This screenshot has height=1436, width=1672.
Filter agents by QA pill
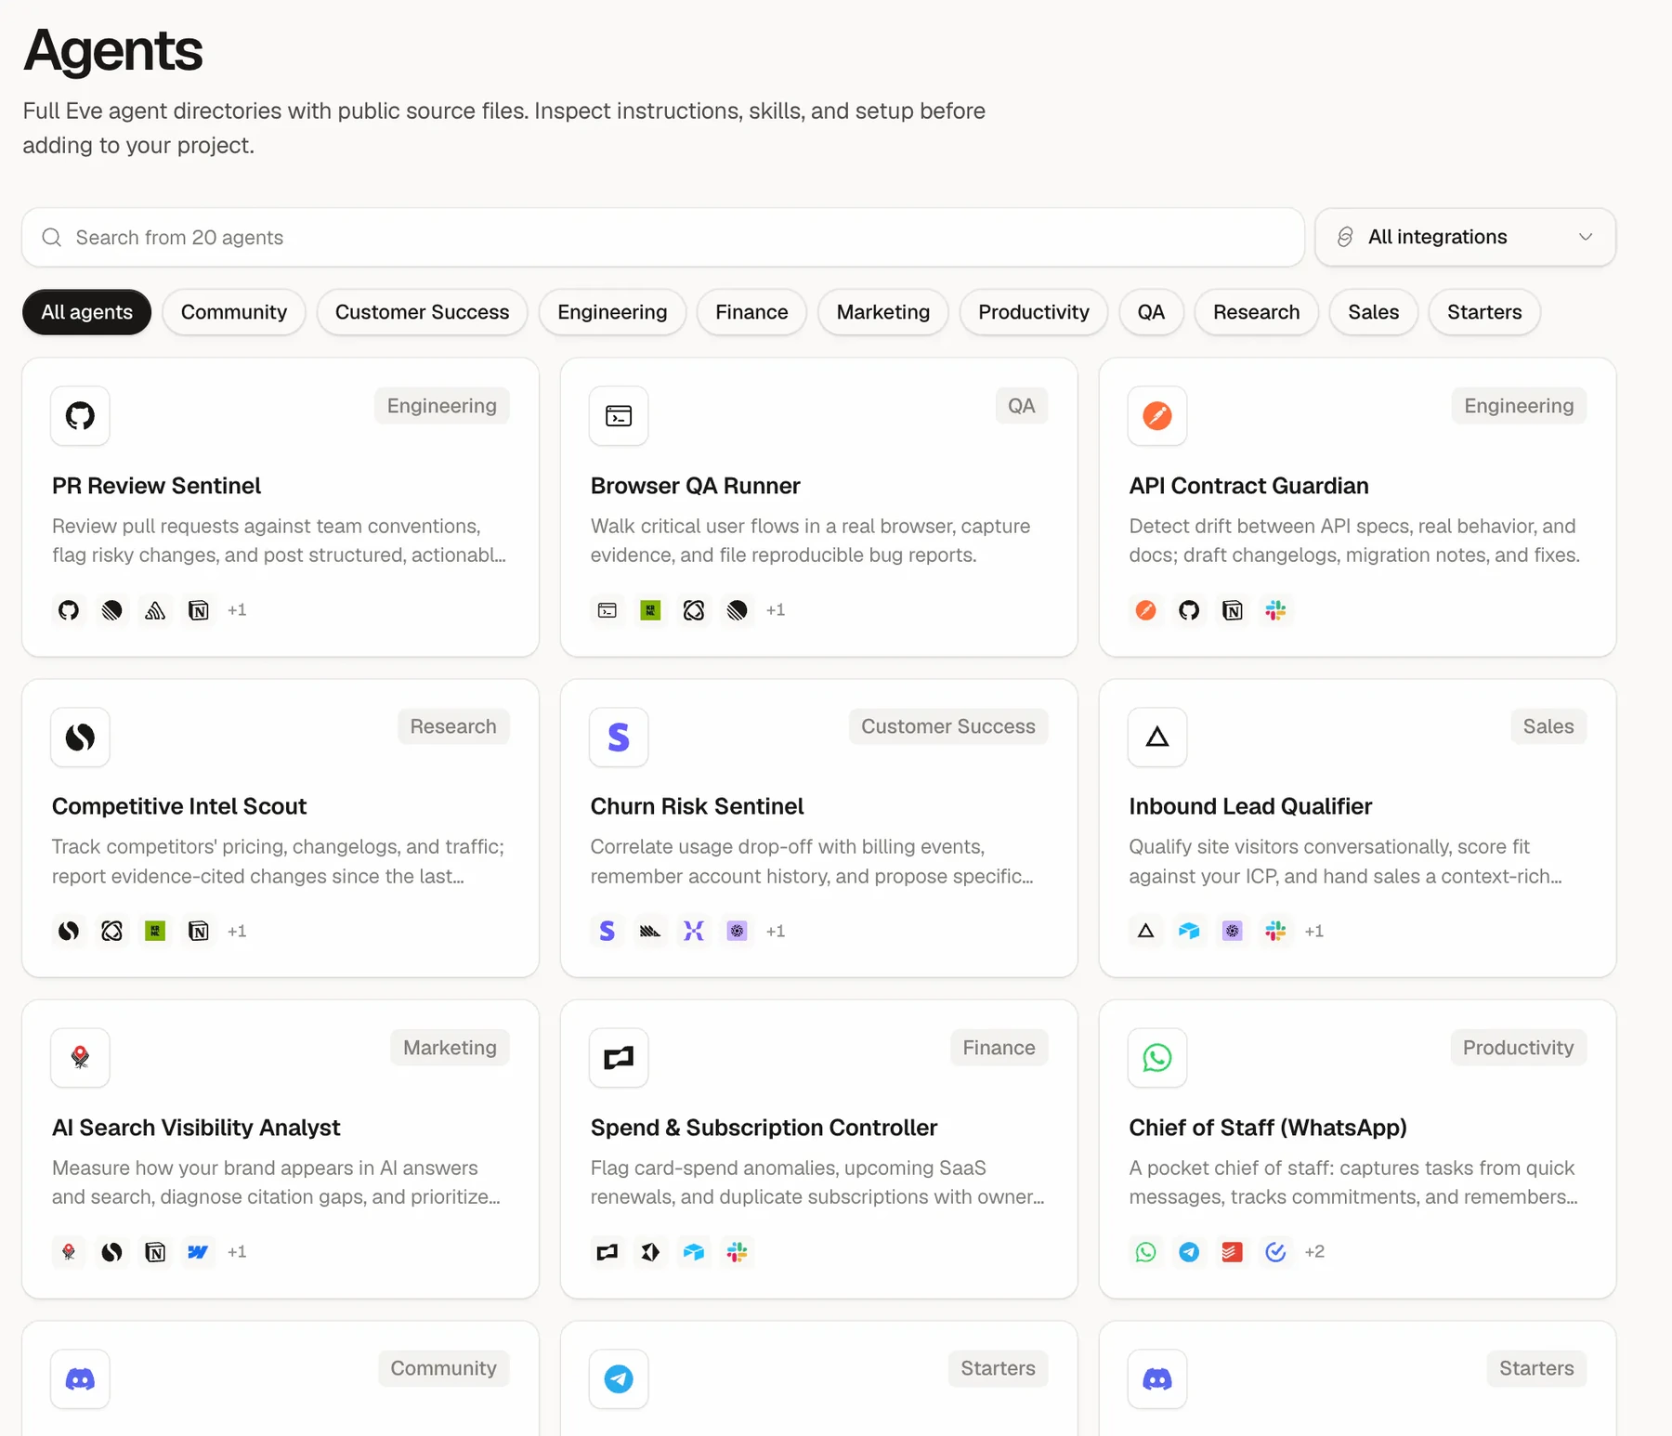(1151, 312)
